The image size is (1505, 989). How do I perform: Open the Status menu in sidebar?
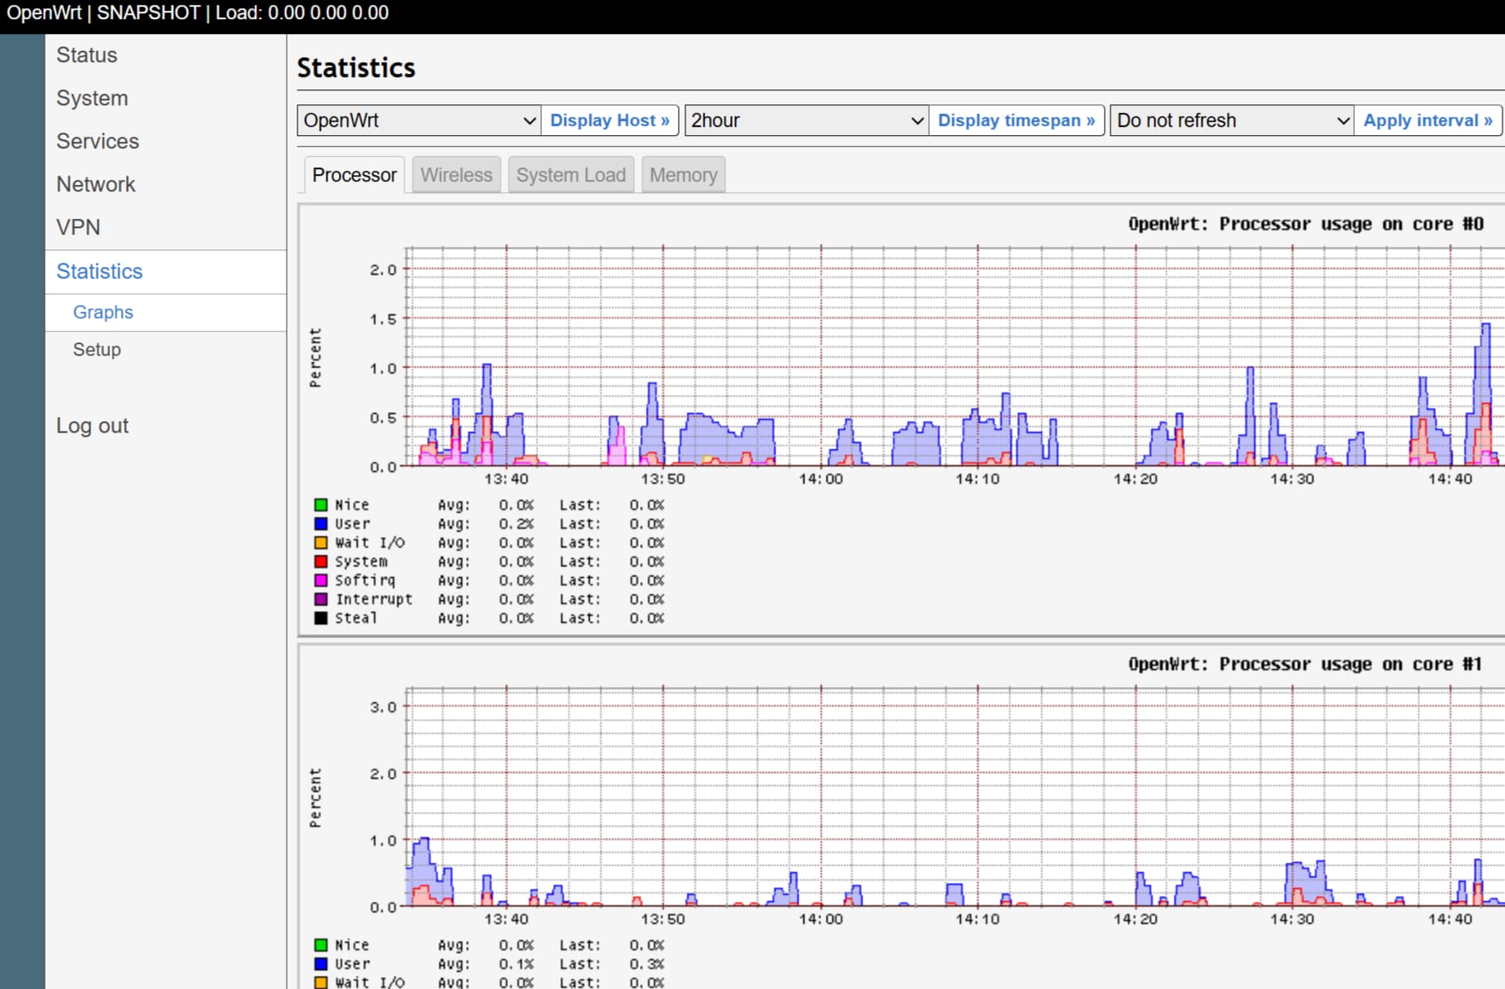pyautogui.click(x=87, y=56)
